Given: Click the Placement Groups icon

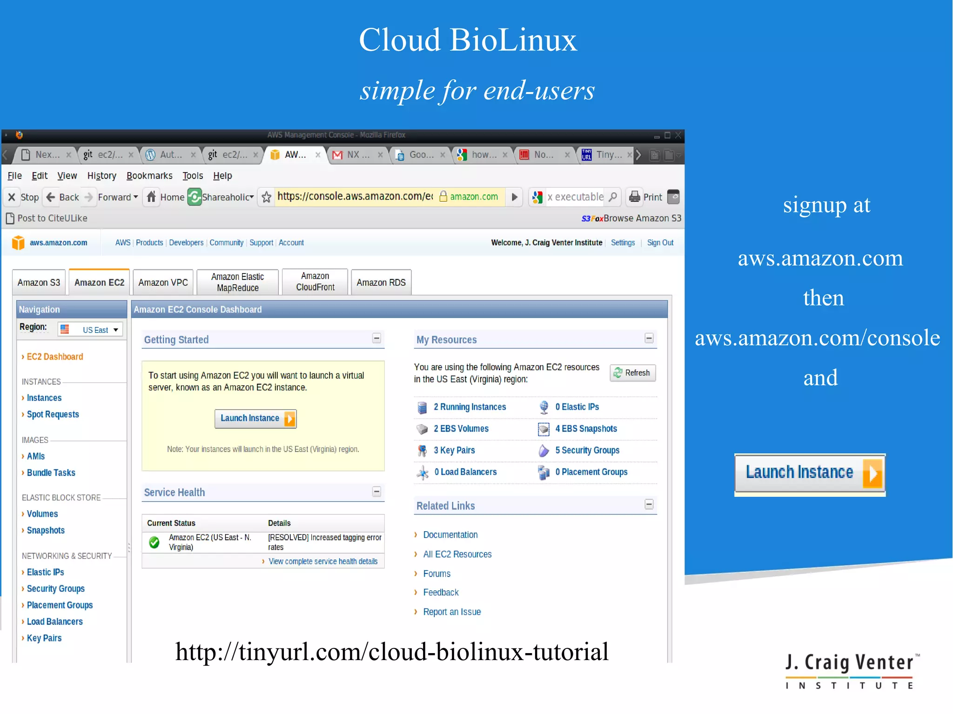Looking at the screenshot, I should [x=544, y=473].
